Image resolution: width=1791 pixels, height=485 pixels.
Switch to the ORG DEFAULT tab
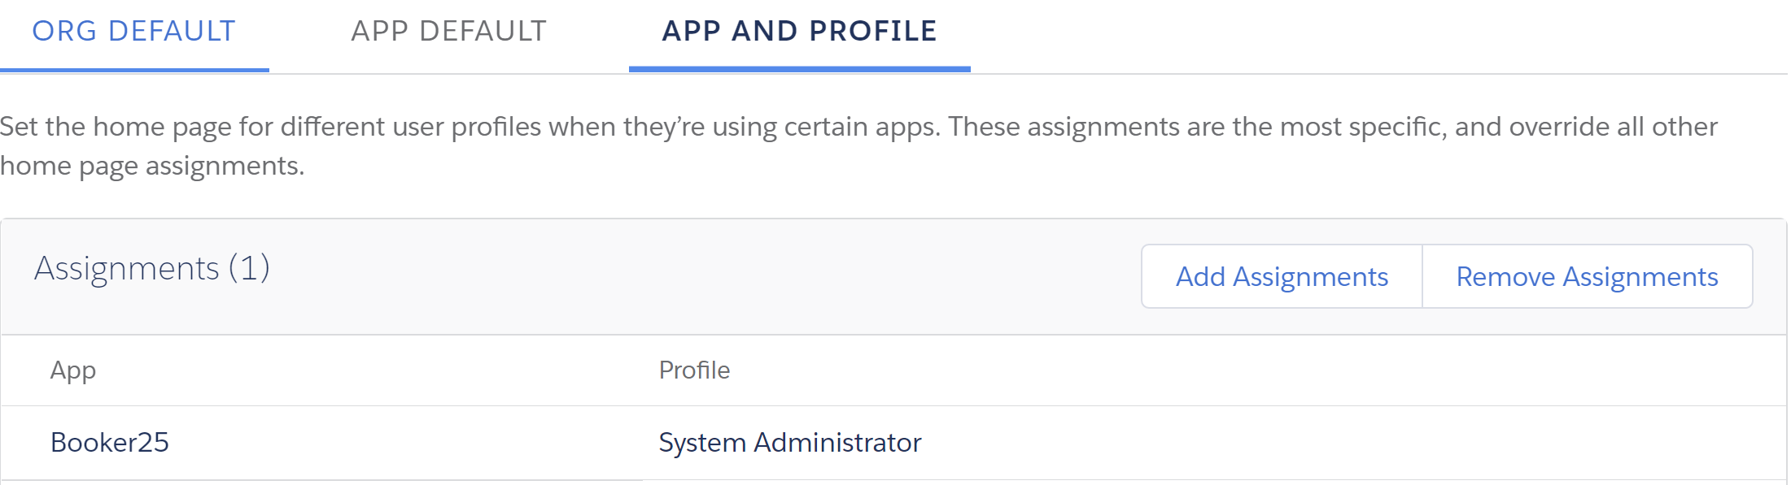coord(133,31)
